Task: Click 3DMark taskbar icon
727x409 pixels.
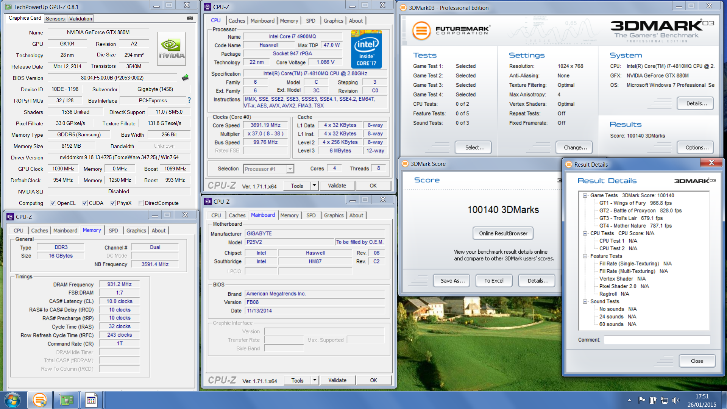Action: 40,400
